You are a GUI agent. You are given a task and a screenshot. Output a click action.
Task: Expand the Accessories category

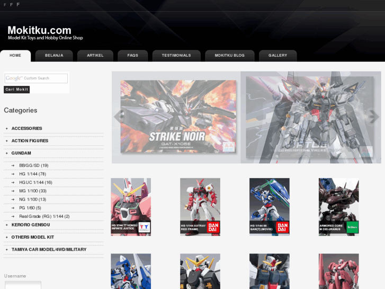27,128
